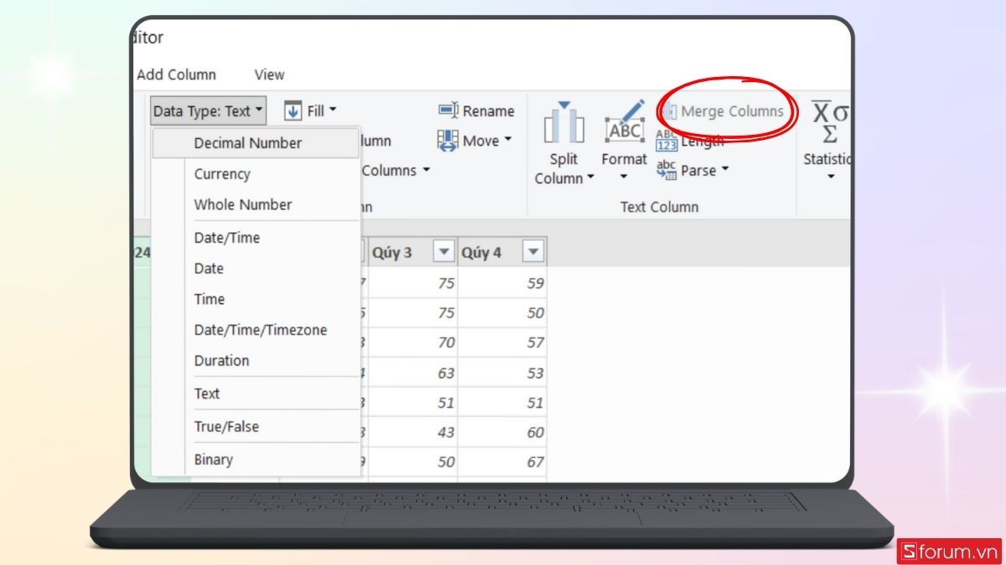Open Format dropdown arrow
The image size is (1006, 565).
point(624,177)
